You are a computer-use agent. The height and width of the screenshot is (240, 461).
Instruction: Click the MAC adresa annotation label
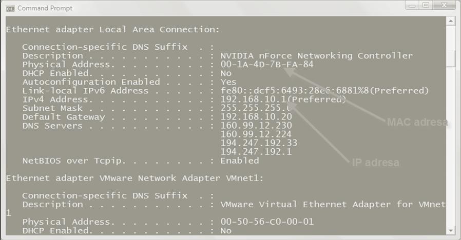(x=417, y=122)
